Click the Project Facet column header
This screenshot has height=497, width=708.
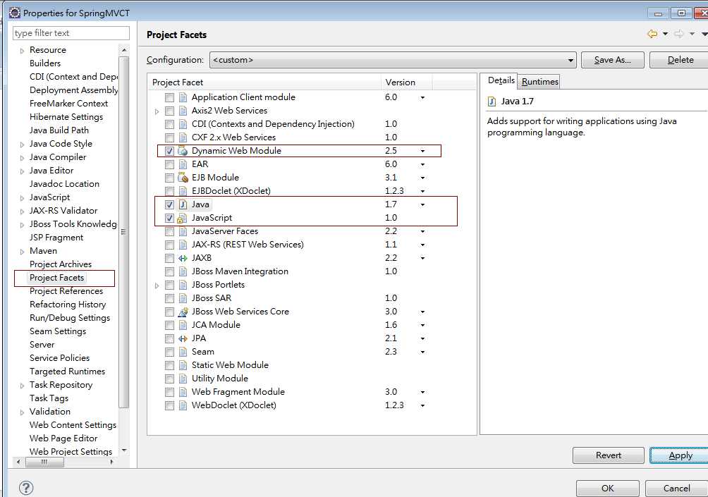pyautogui.click(x=265, y=82)
